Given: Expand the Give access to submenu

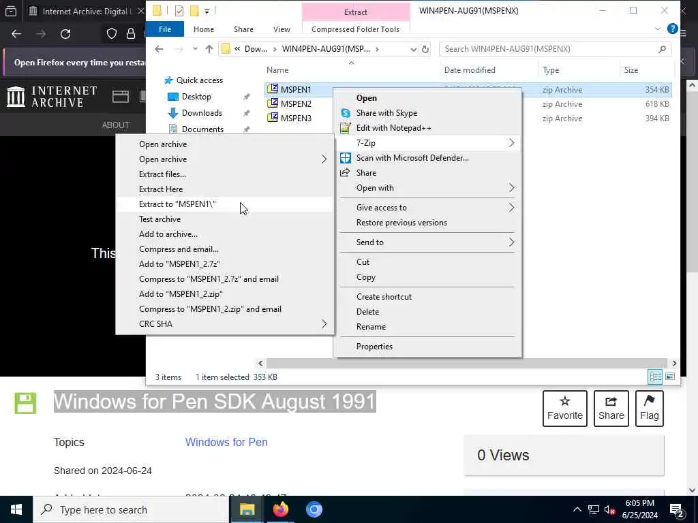Looking at the screenshot, I should click(x=511, y=207).
